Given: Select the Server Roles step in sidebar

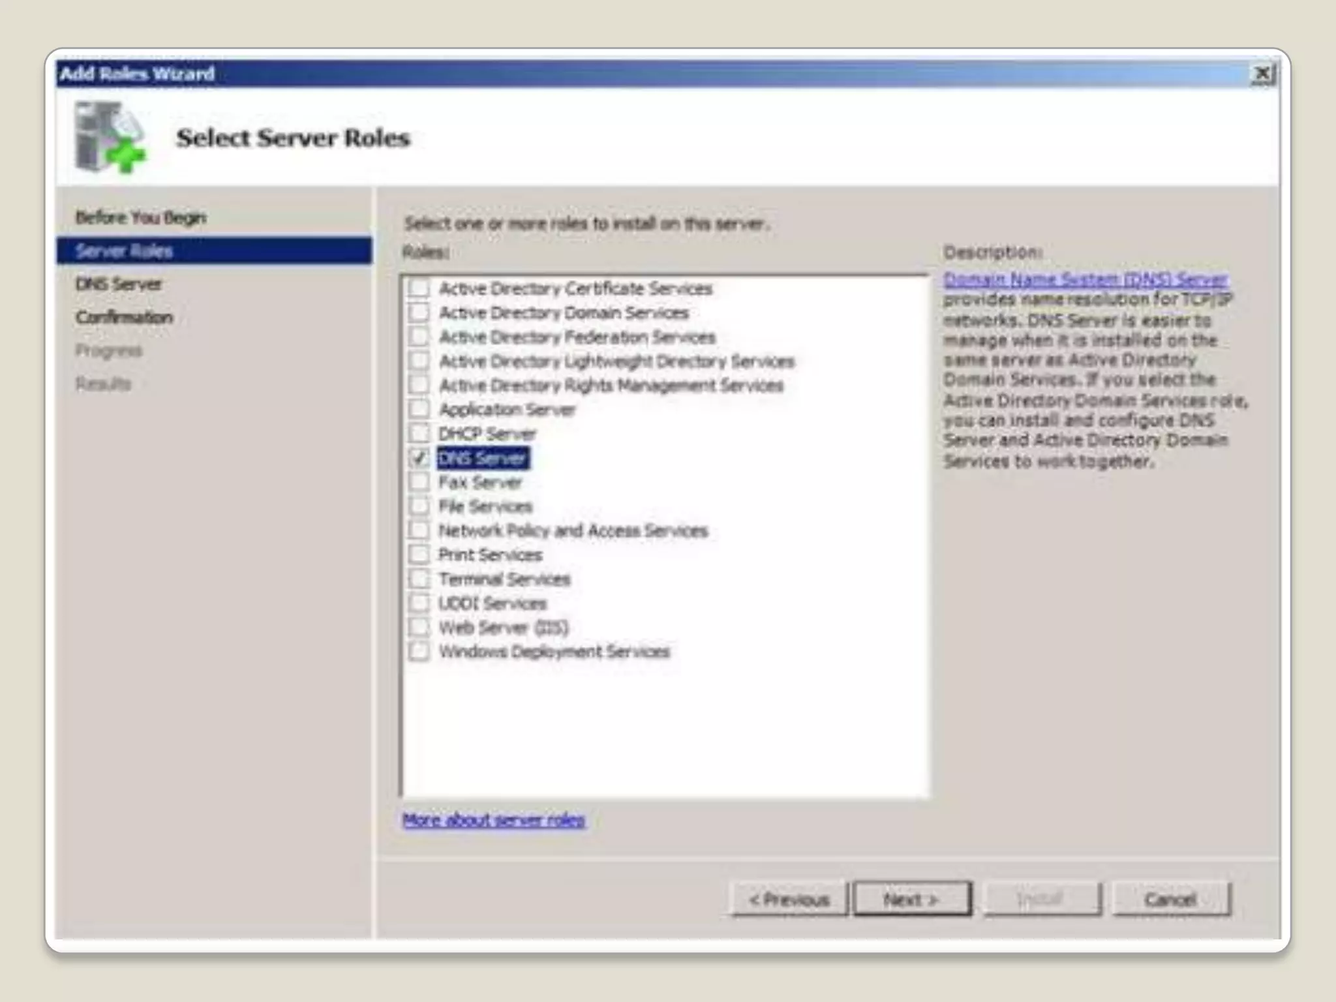Looking at the screenshot, I should (x=124, y=251).
